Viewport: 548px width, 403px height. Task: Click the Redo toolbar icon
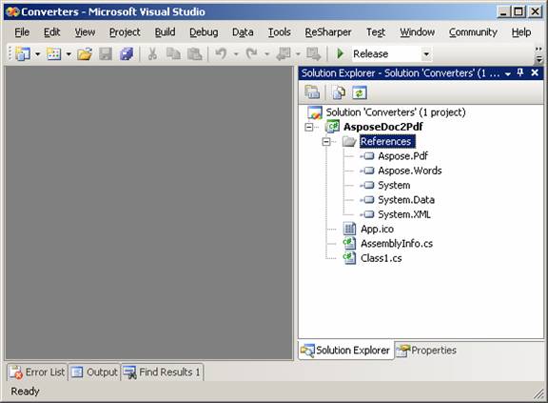point(251,54)
